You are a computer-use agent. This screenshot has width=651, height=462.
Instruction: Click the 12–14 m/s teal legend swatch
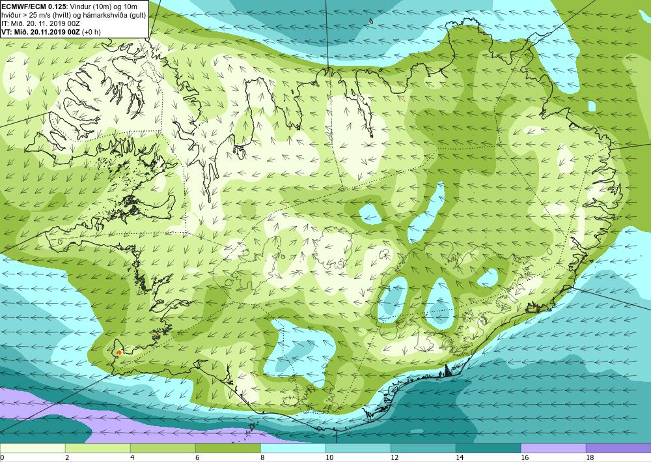(423, 448)
